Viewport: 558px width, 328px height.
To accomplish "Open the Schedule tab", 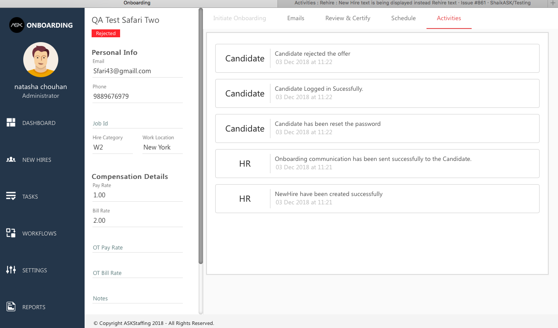I will coord(403,18).
